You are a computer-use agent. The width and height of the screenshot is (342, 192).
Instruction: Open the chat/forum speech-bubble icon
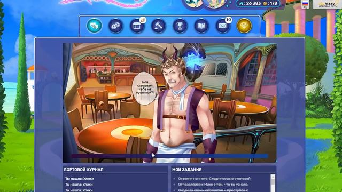point(94,26)
